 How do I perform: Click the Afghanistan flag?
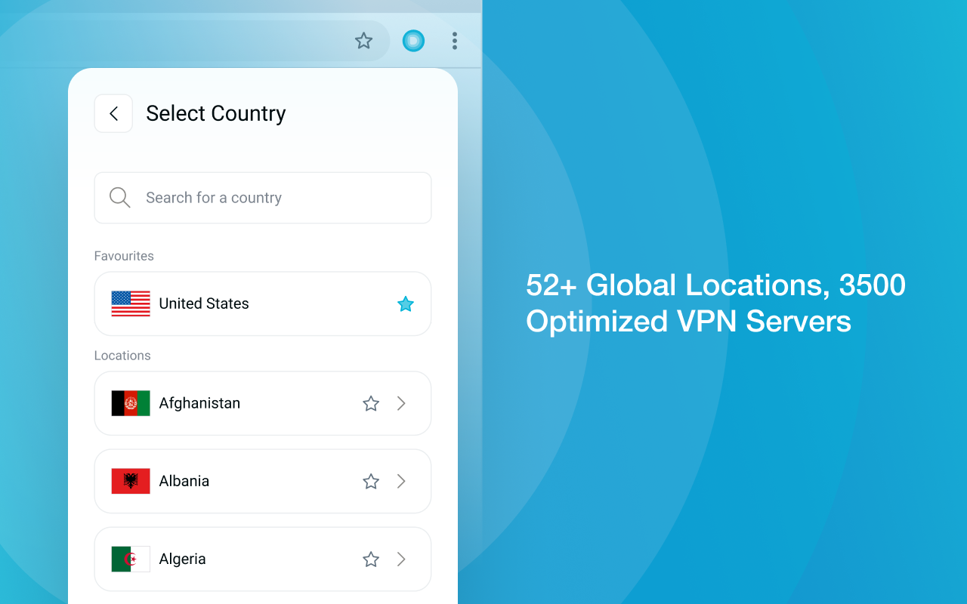point(131,403)
